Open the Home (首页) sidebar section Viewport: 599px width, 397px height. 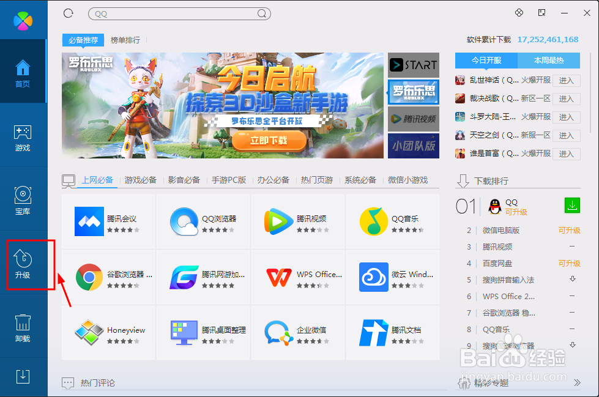23,71
